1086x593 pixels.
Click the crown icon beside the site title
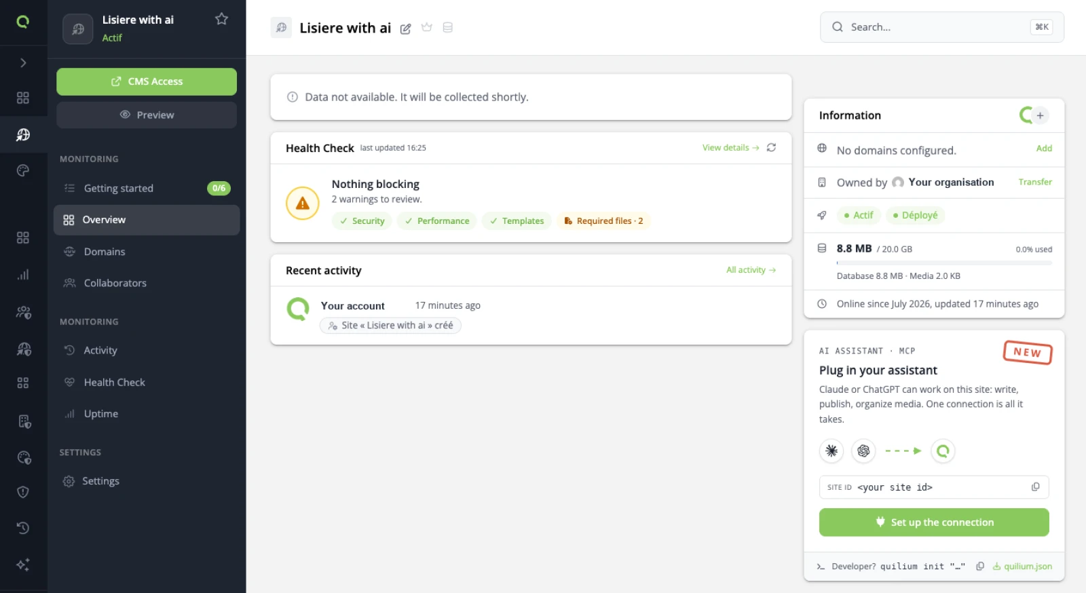(x=426, y=28)
